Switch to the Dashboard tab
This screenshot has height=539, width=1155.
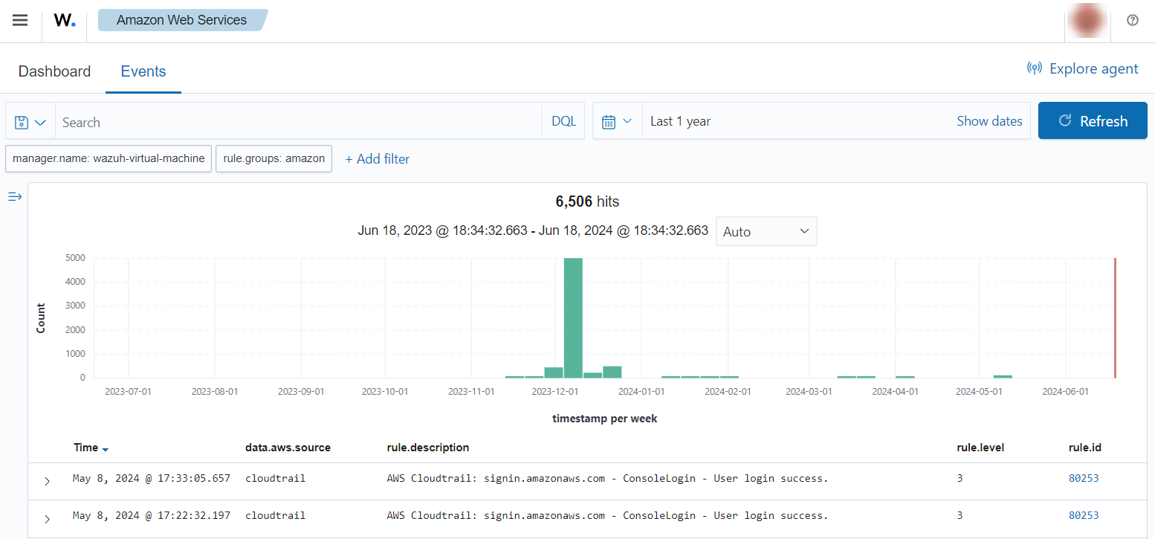(x=54, y=71)
